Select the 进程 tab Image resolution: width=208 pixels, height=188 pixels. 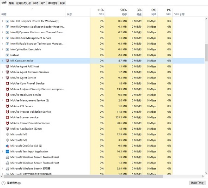(x=4, y=3)
